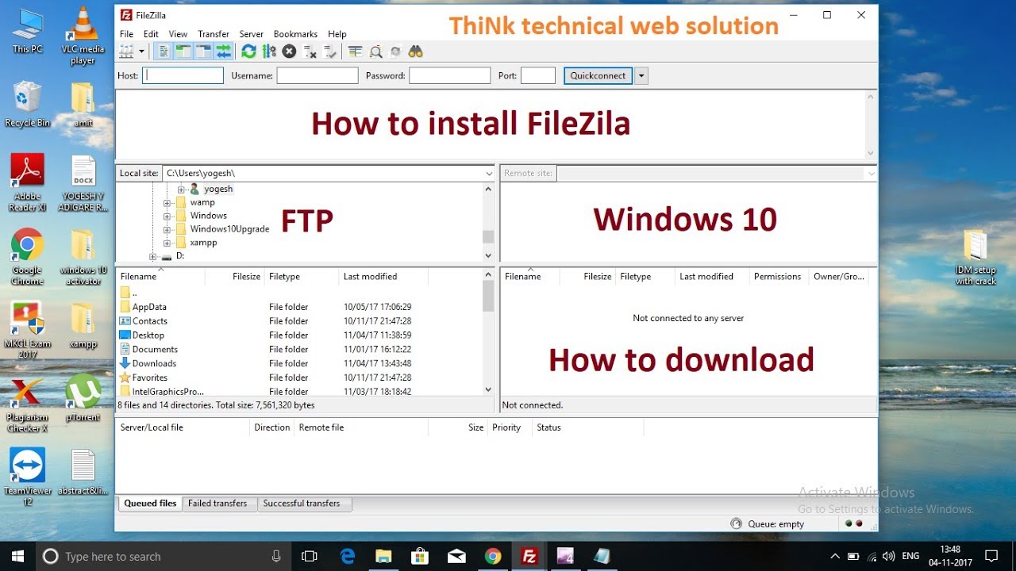This screenshot has width=1016, height=571.
Task: Sort local files by Filesize column
Action: pyautogui.click(x=235, y=277)
